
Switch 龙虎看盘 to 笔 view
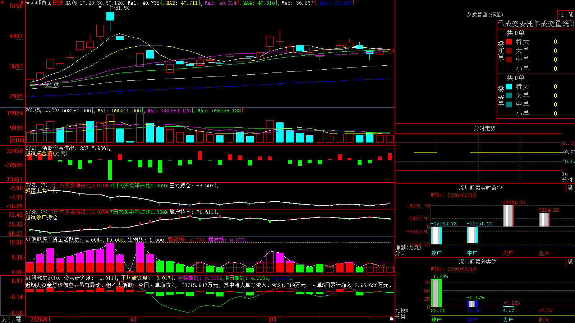point(571,14)
